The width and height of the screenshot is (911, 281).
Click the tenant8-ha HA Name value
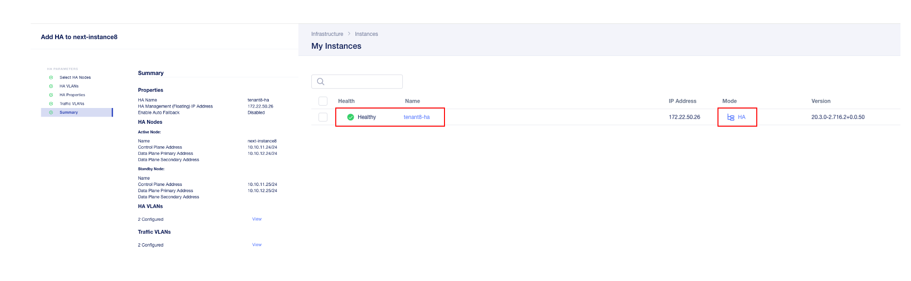click(x=258, y=100)
